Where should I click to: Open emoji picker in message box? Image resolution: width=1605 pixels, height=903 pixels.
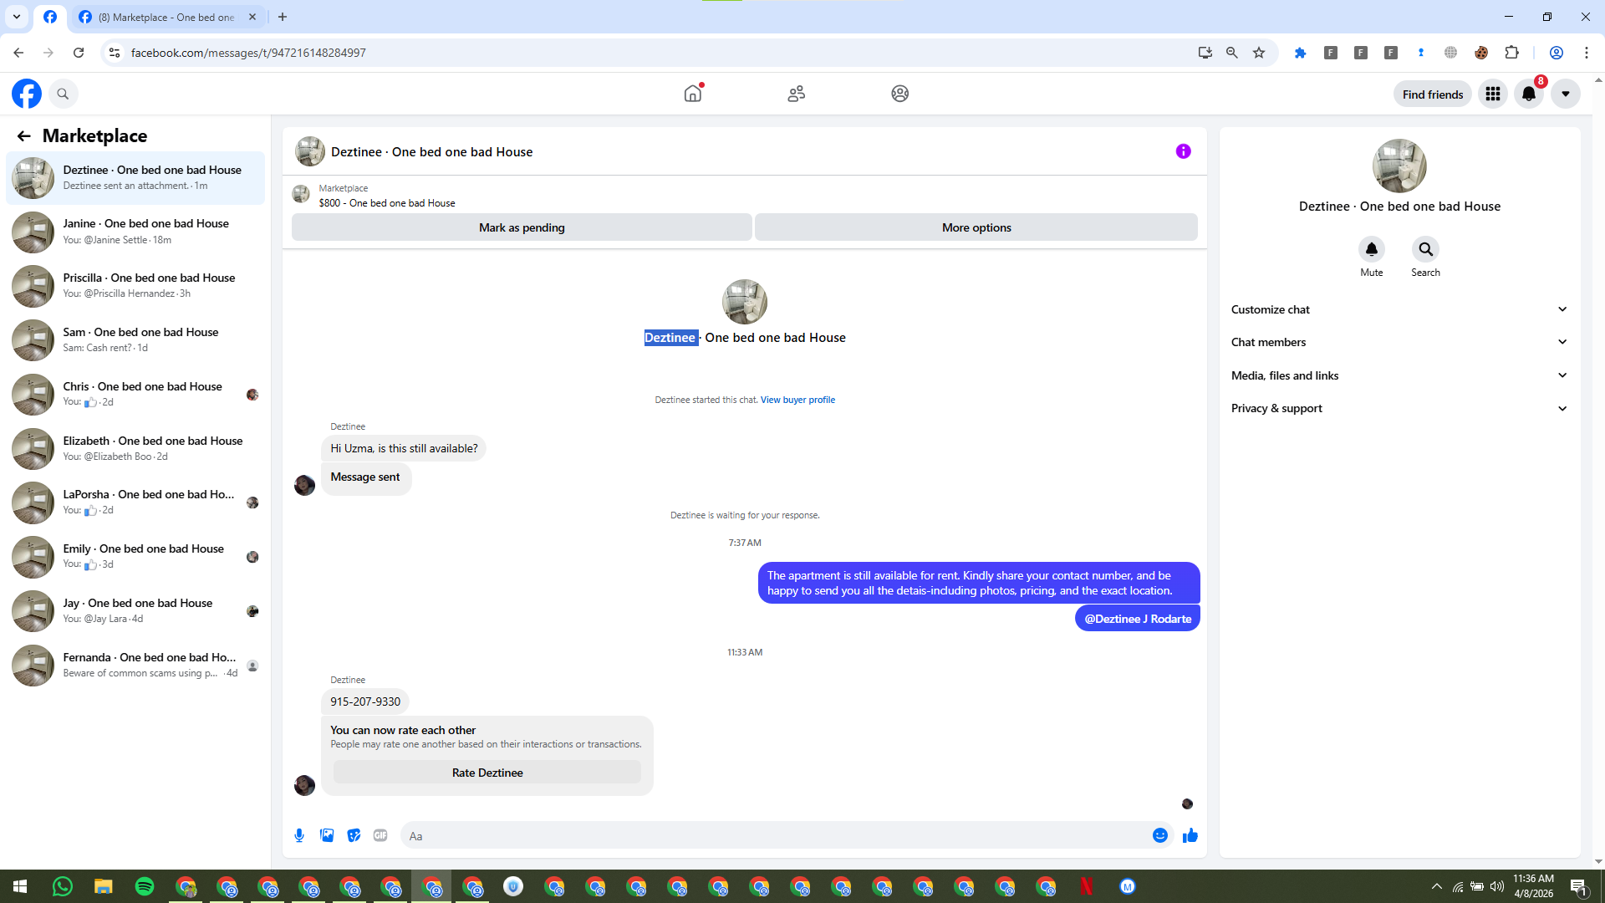pos(1159,835)
